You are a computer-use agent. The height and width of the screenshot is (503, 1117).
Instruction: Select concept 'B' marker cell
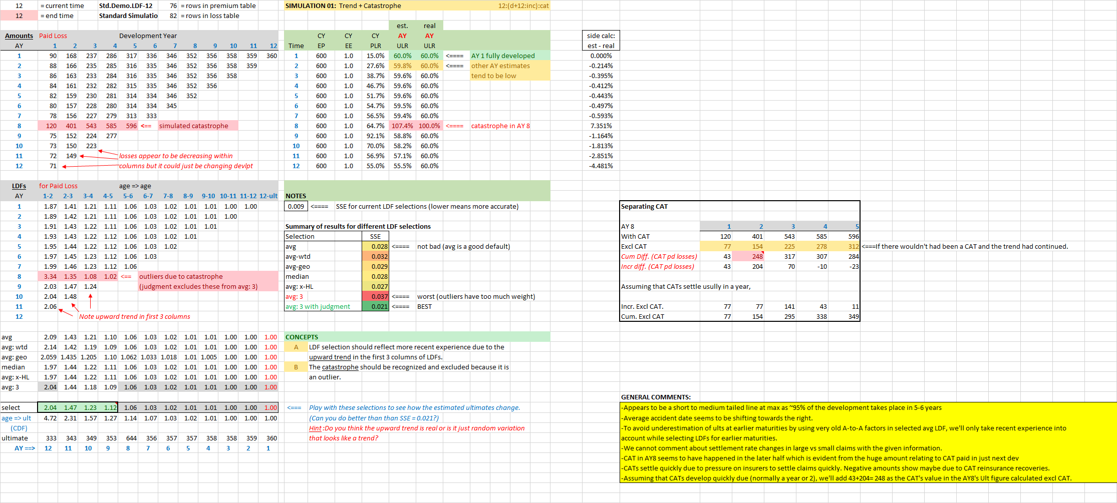[x=296, y=367]
